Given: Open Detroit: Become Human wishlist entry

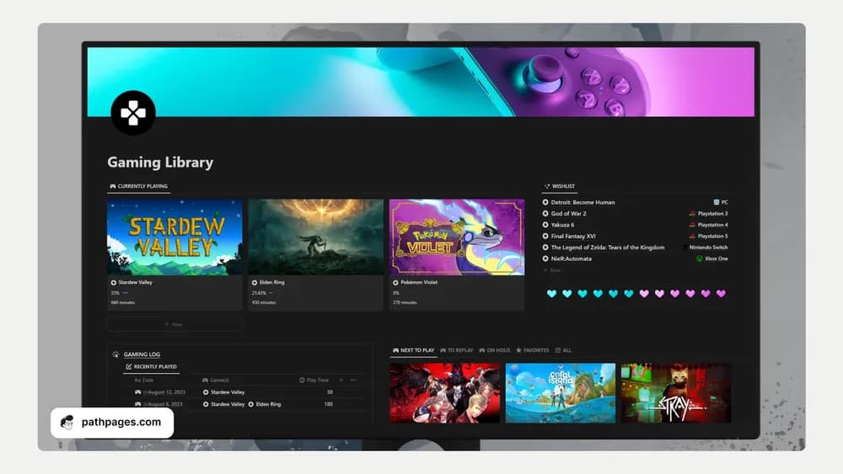Looking at the screenshot, I should click(x=583, y=202).
